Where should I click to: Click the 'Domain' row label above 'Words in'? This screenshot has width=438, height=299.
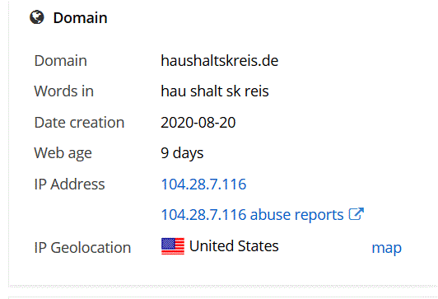pyautogui.click(x=61, y=61)
